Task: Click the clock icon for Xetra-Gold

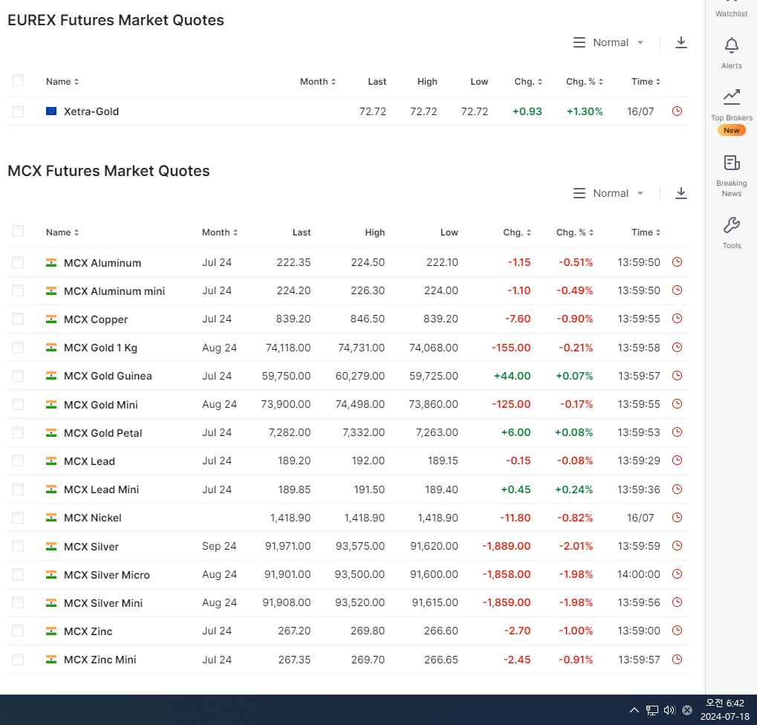Action: tap(677, 111)
